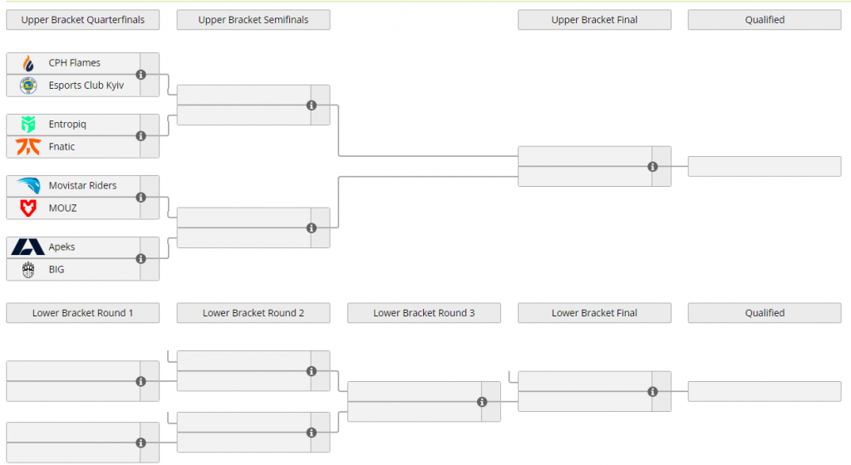This screenshot has width=851, height=465.
Task: Click the Entropiq team logo
Action: click(x=28, y=125)
